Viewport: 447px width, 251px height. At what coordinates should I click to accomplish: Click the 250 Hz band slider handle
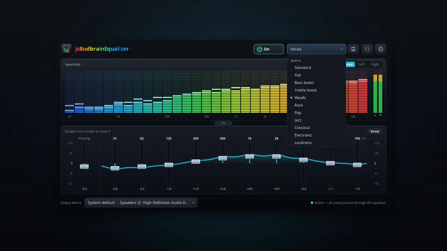(x=196, y=162)
